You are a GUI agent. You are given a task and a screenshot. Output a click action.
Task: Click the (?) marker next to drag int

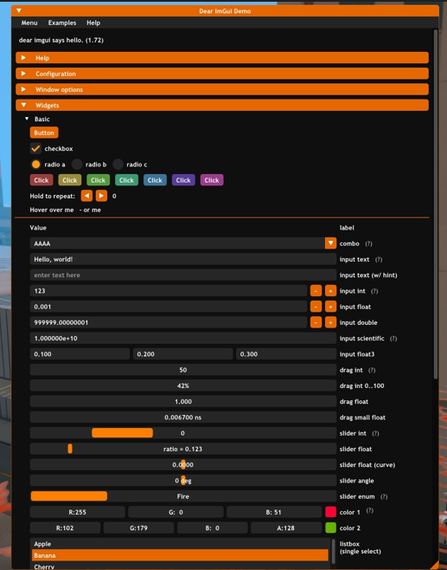(372, 370)
